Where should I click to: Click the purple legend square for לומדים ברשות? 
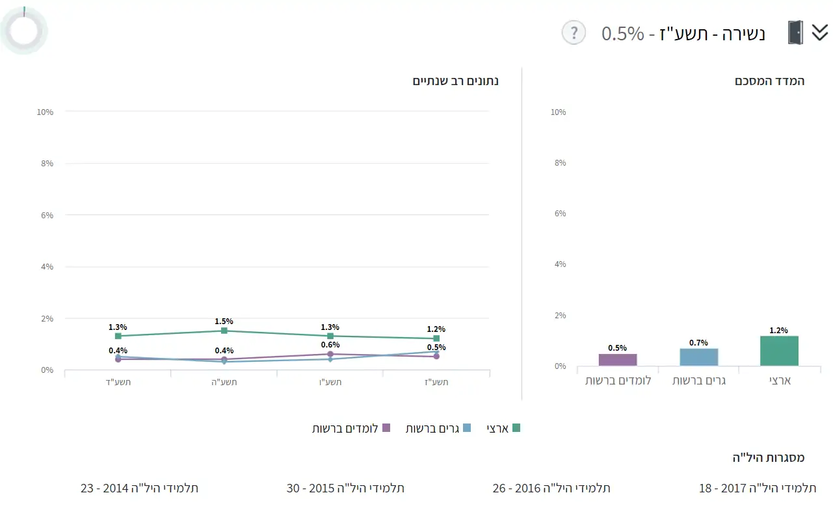[386, 428]
